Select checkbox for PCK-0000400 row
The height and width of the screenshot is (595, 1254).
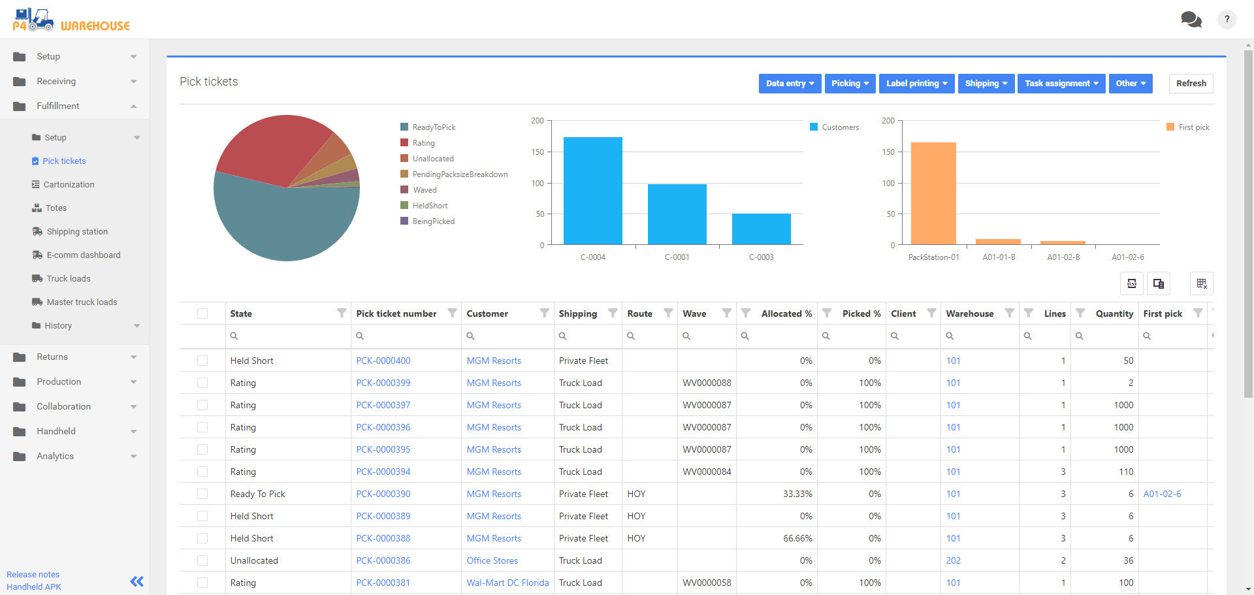[x=202, y=361]
